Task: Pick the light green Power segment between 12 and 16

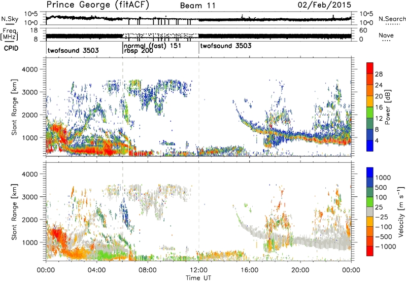Action: [370, 113]
